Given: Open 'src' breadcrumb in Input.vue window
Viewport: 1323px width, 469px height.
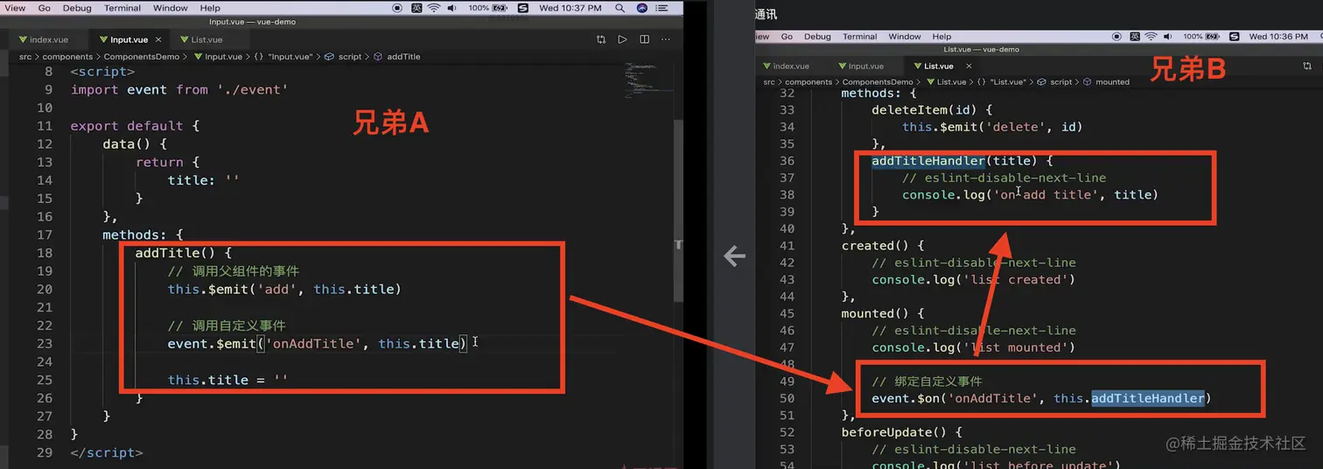Looking at the screenshot, I should click(x=25, y=56).
